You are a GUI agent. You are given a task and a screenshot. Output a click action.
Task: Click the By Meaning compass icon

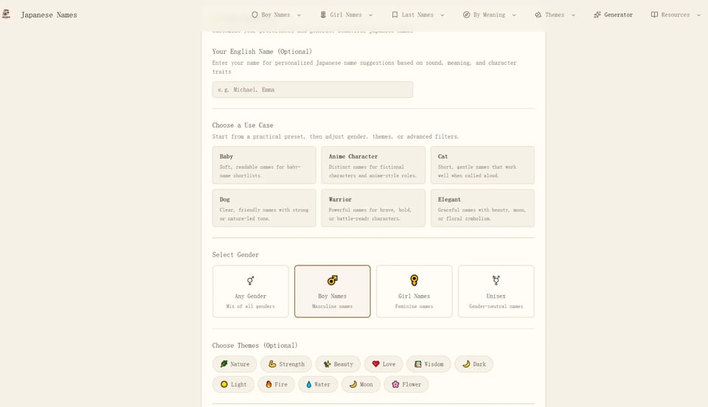[x=466, y=15]
